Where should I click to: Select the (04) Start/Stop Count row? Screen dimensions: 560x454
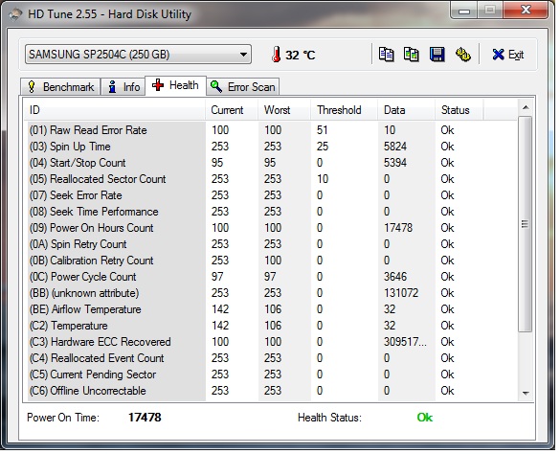(272, 163)
